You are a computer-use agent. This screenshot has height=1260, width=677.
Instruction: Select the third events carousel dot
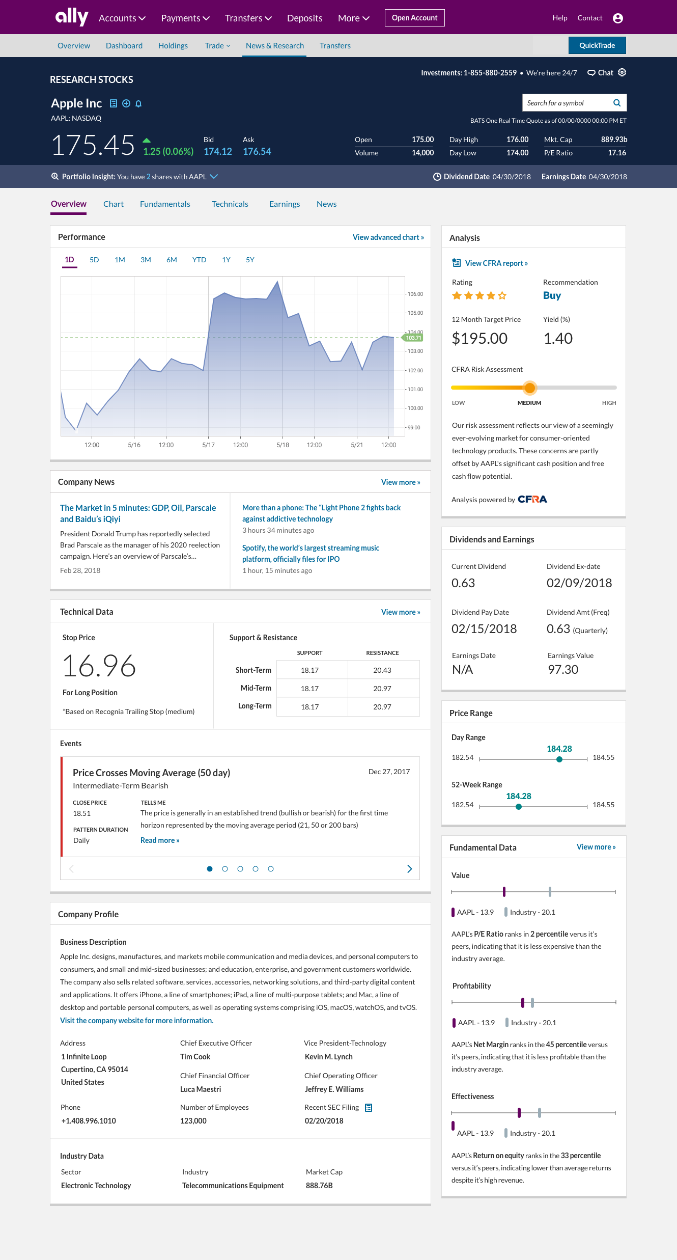240,869
